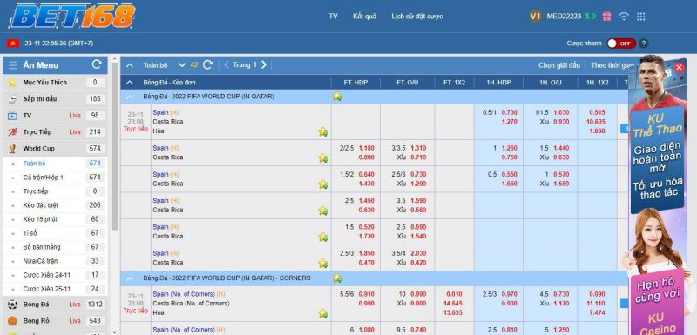697x335 pixels.
Task: Select Sắp thi đấu in sidebar
Action: point(55,99)
